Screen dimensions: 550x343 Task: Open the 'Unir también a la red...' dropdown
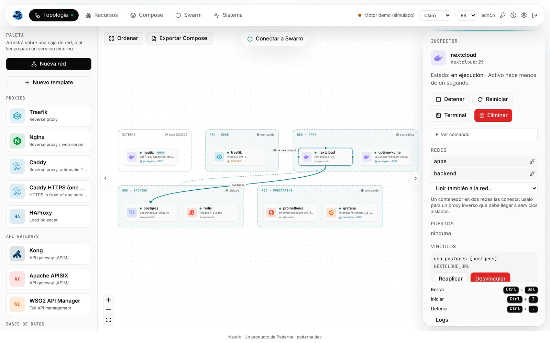click(484, 188)
